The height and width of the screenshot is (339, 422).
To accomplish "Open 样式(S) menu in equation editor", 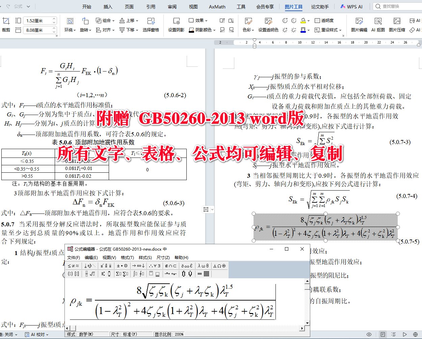I will (x=145, y=257).
